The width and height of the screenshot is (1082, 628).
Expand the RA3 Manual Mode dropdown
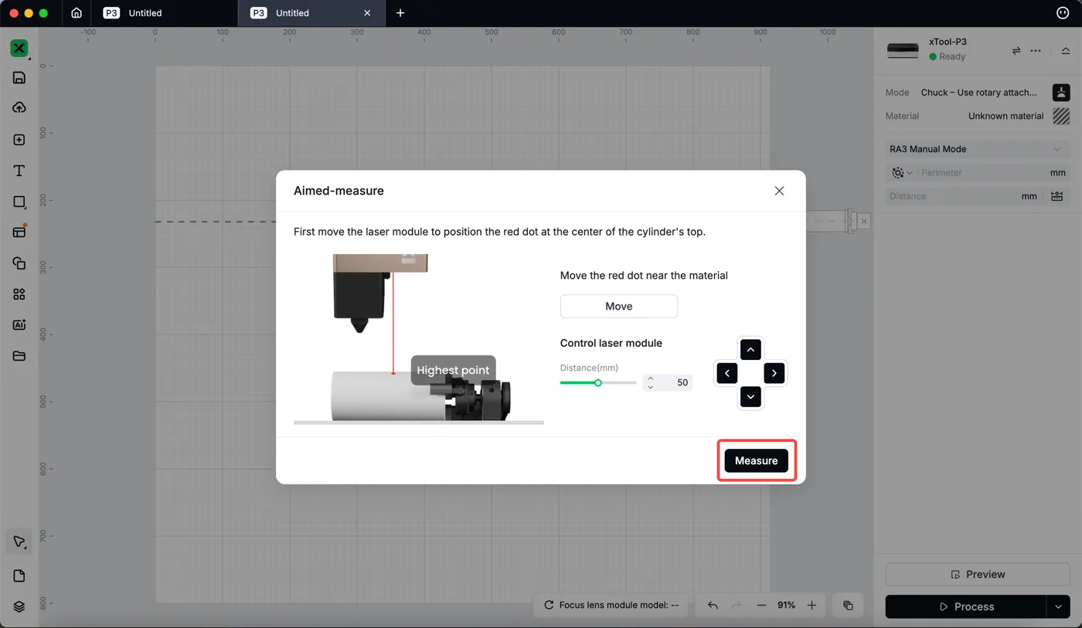[978, 149]
